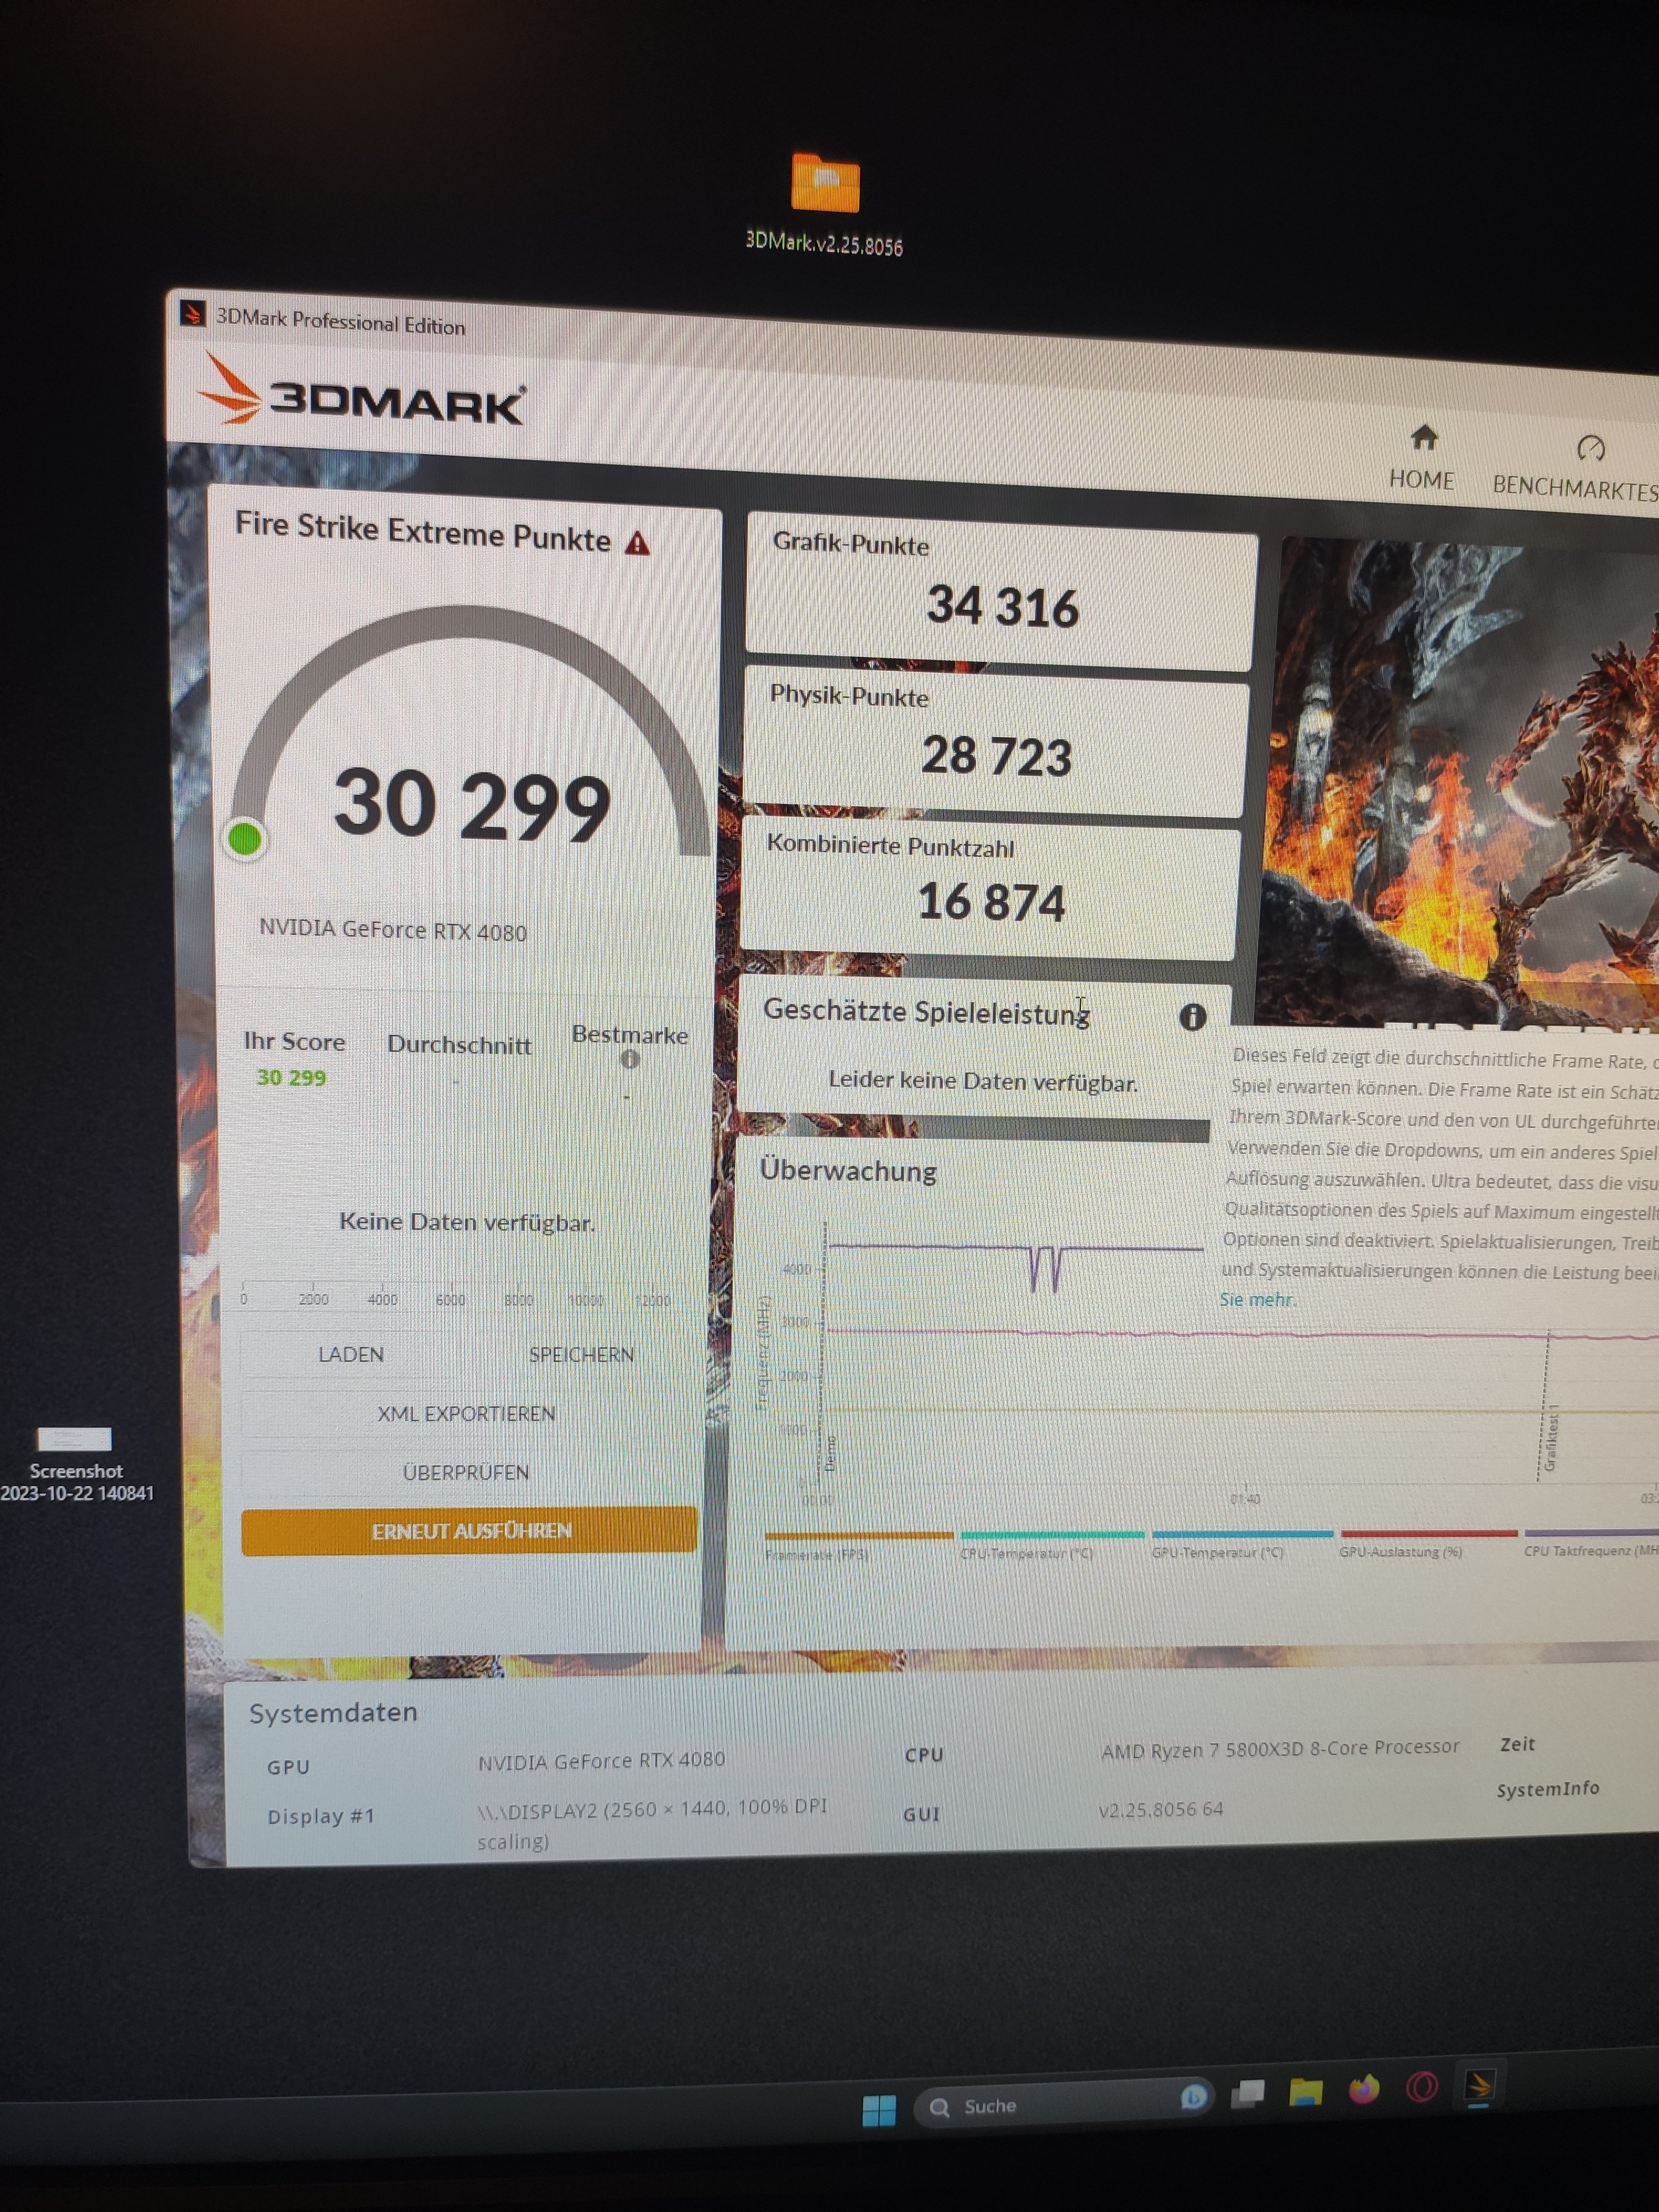
Task: Click the 3DMark taskbar icon
Action: (1479, 2085)
